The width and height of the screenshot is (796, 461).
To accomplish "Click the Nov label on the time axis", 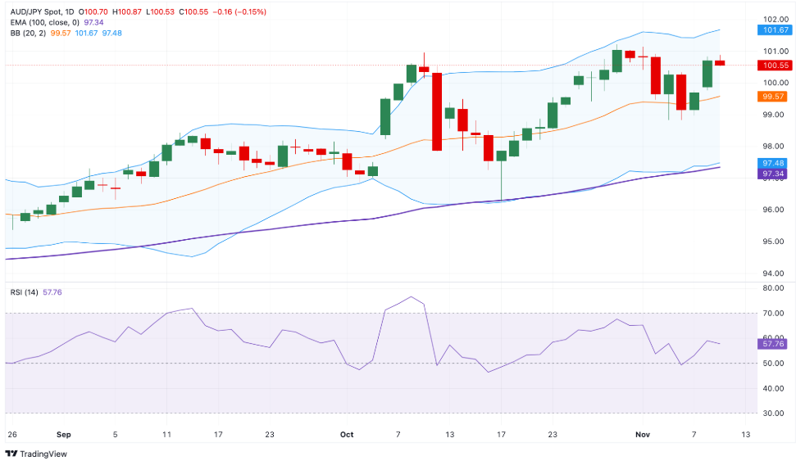I will [x=644, y=433].
